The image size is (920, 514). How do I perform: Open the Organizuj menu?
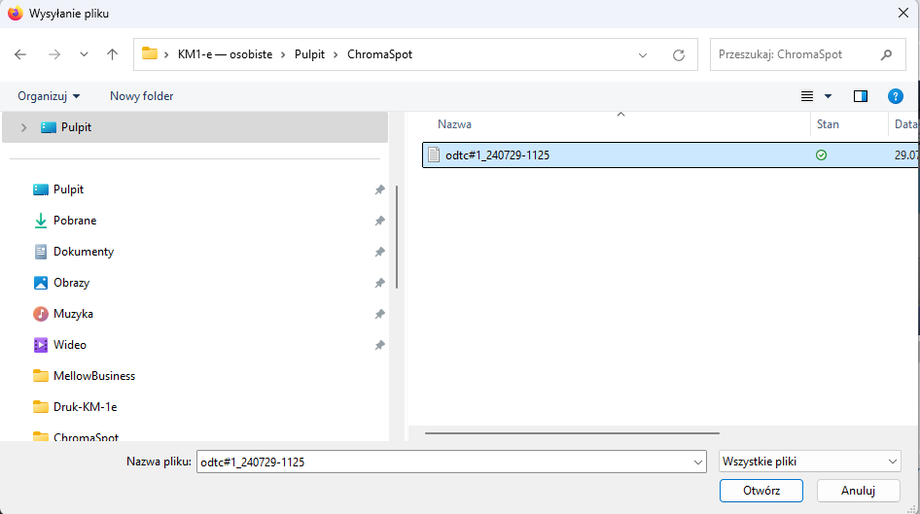coord(49,96)
